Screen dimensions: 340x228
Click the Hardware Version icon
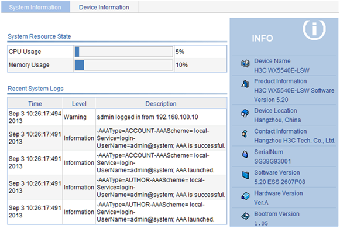click(245, 196)
